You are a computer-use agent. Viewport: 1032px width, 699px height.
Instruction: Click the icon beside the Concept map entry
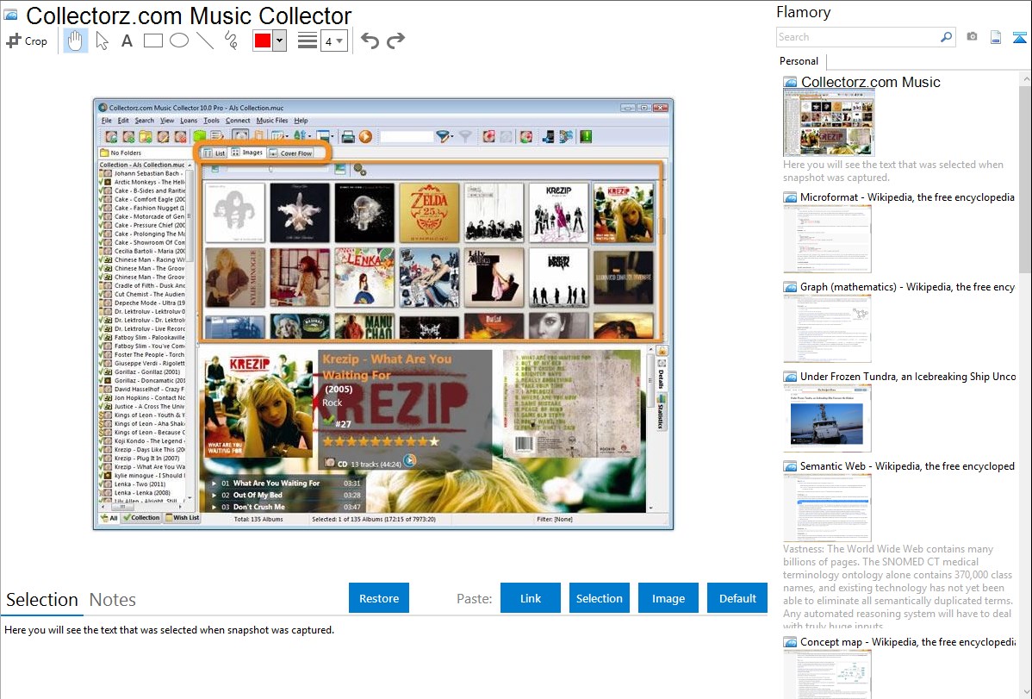pyautogui.click(x=790, y=641)
